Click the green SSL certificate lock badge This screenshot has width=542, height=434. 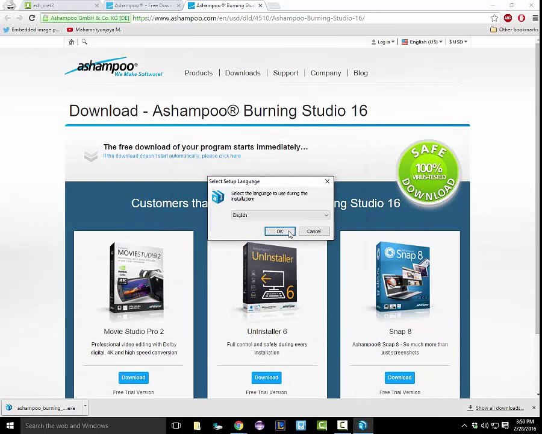pyautogui.click(x=86, y=18)
